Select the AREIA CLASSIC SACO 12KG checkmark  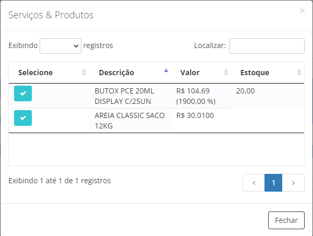(x=23, y=118)
